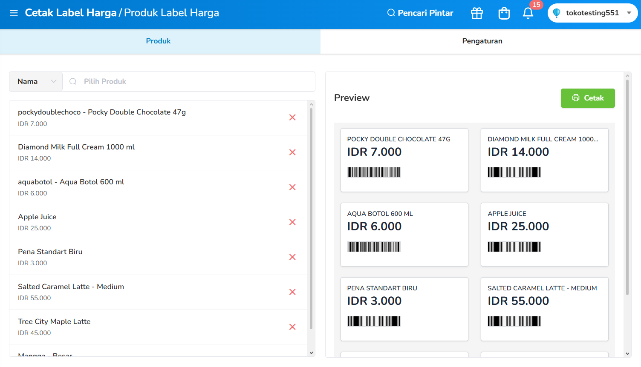Click the 'aquabotol - Aqua Botol 600 ml' row name
Screen dimensions: 641x367
tap(71, 182)
